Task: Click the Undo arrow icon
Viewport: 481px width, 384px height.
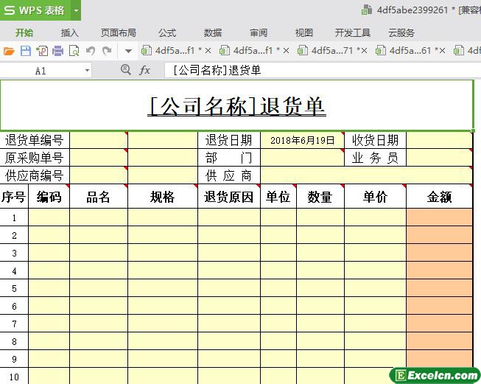Action: pyautogui.click(x=91, y=51)
